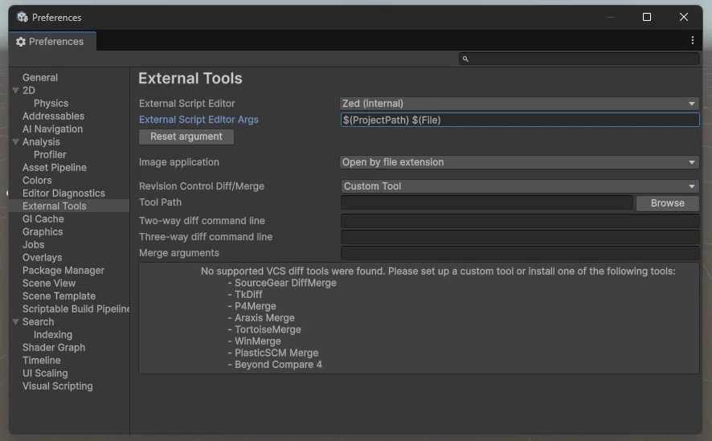Screen dimensions: 712x441
Task: Click the search magnifier icon
Action: 465,59
